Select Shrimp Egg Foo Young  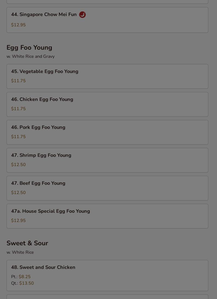point(41,155)
